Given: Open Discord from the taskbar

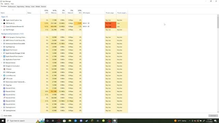Looking at the screenshot, I should pos(81,121).
